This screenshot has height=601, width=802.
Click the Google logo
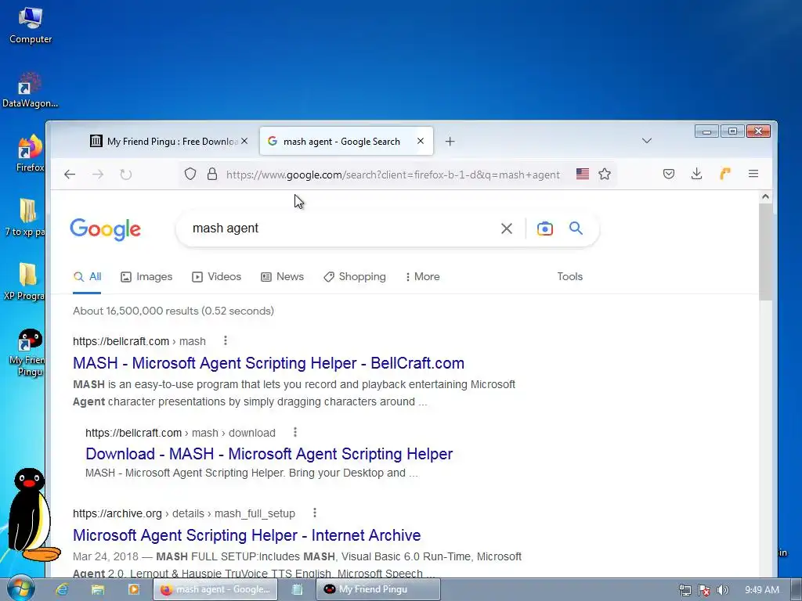tap(106, 229)
